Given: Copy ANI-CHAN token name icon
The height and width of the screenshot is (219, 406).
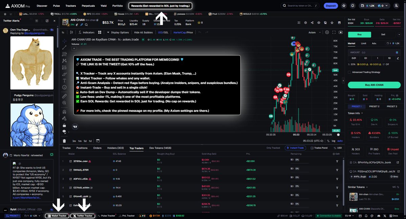Looking at the screenshot, I should point(97,21).
